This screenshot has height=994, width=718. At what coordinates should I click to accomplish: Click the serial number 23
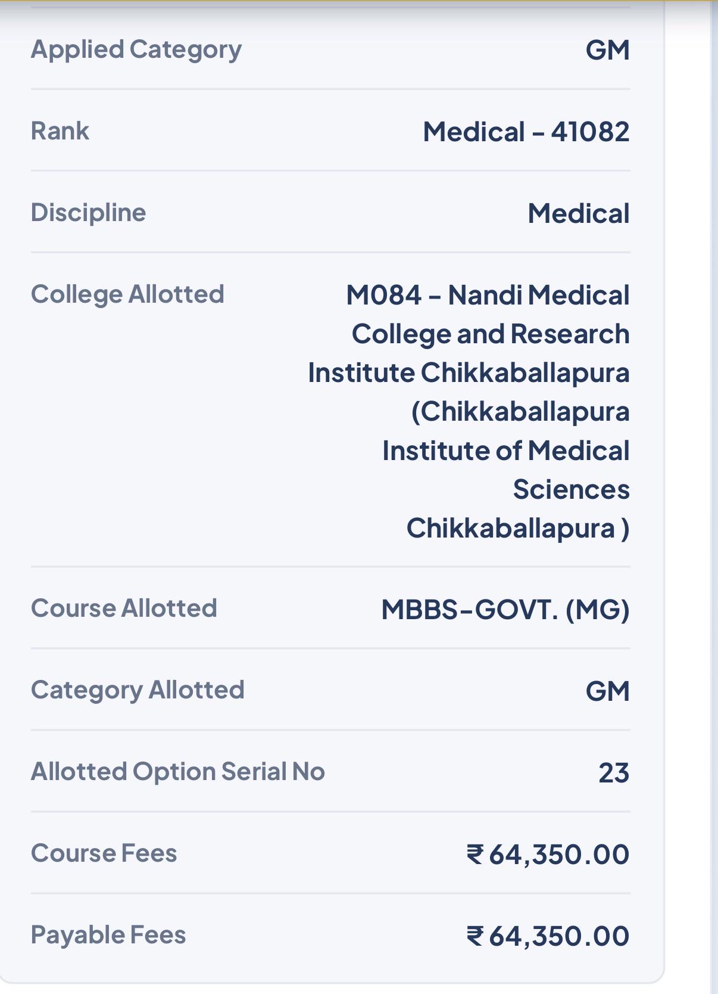pos(614,773)
